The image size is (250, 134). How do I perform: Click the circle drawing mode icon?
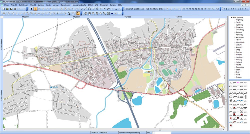[x=89, y=9]
